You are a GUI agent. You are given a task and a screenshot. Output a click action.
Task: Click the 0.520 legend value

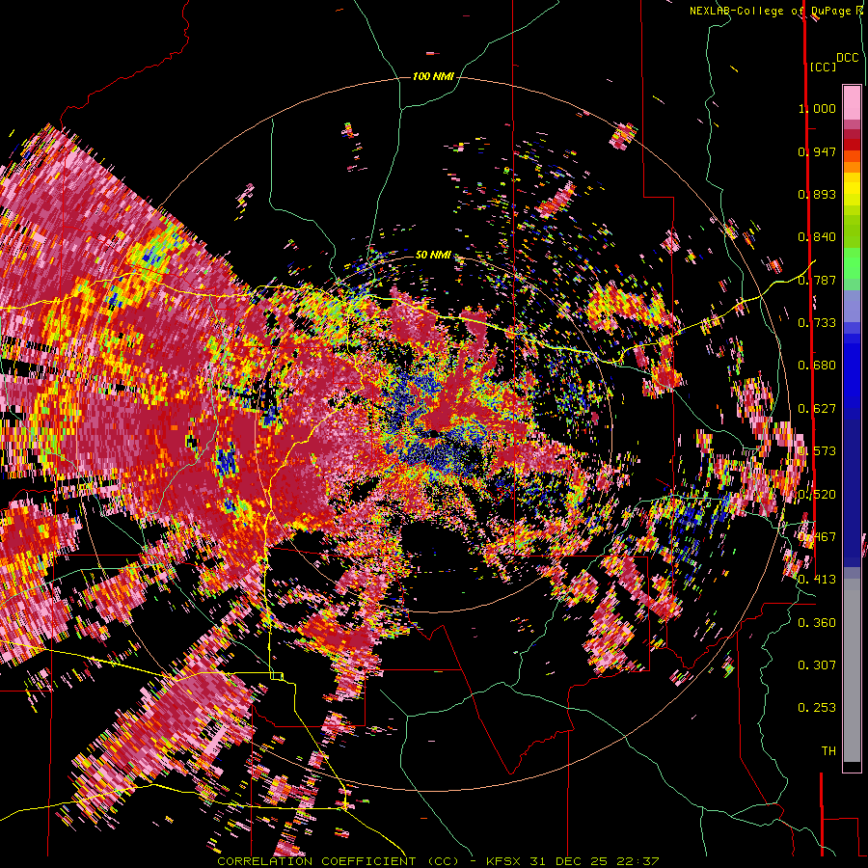click(x=817, y=495)
